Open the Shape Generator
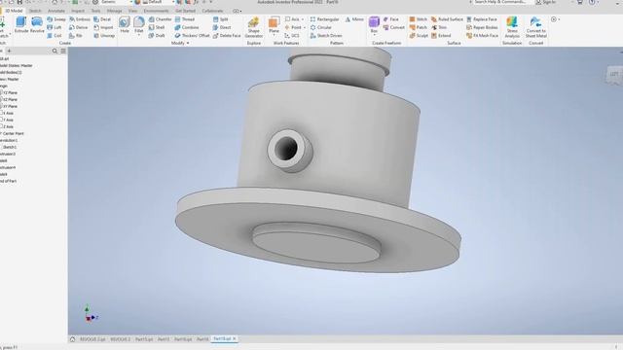The image size is (623, 350). click(253, 27)
